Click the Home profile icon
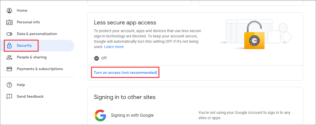This screenshot has width=316, height=125. click(9, 10)
